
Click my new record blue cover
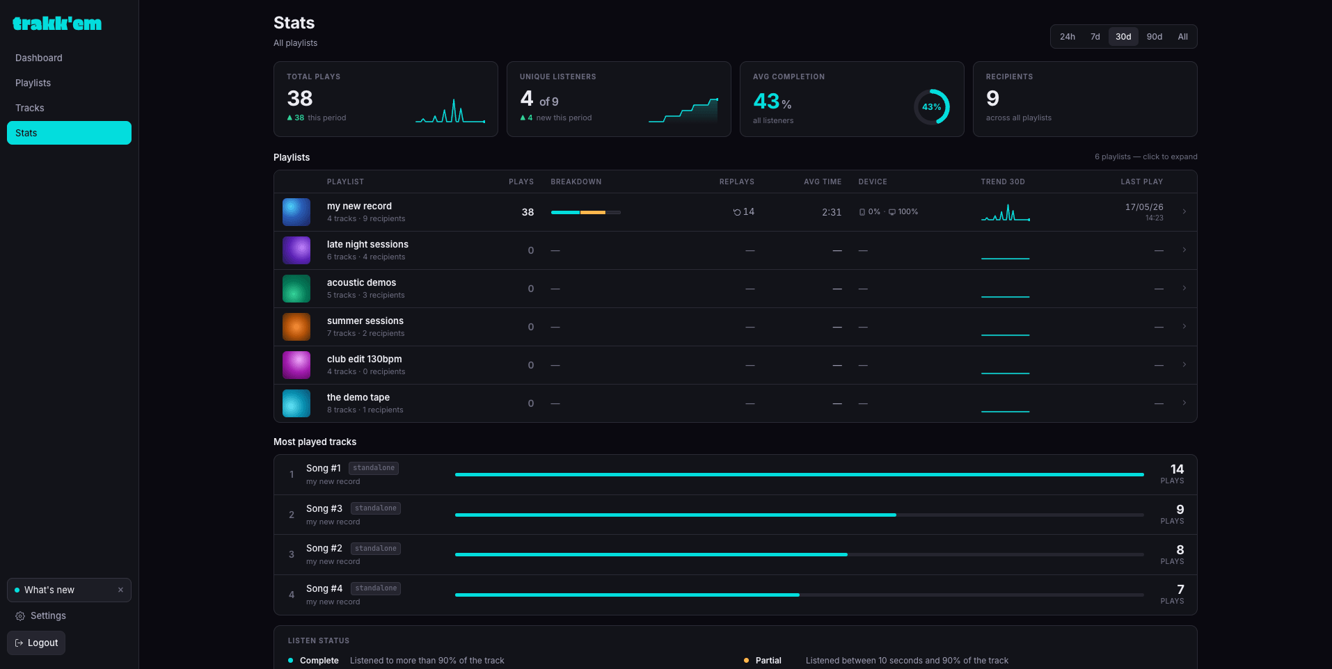coord(296,212)
